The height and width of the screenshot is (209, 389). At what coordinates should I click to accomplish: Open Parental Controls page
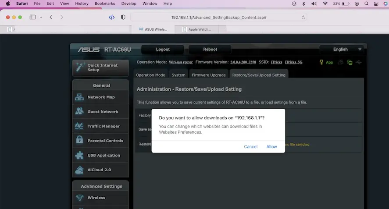pyautogui.click(x=100, y=141)
